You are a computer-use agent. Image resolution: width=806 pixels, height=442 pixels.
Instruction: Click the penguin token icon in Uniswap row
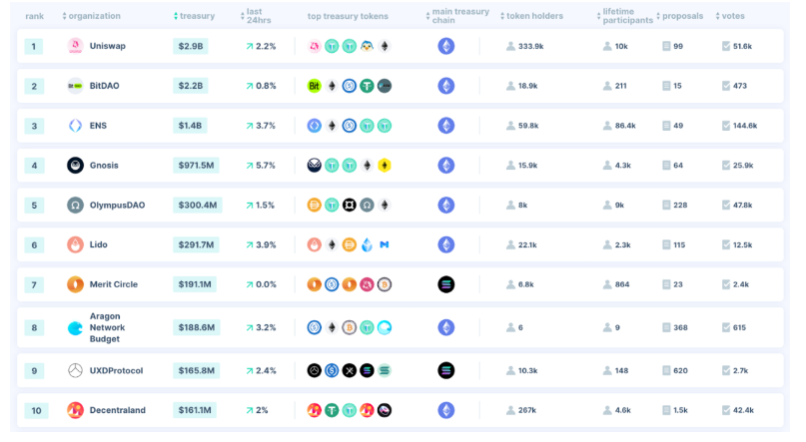click(x=367, y=46)
